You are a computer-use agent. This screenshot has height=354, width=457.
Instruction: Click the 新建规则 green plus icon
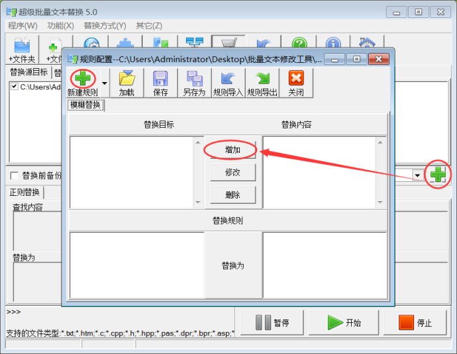(83, 78)
